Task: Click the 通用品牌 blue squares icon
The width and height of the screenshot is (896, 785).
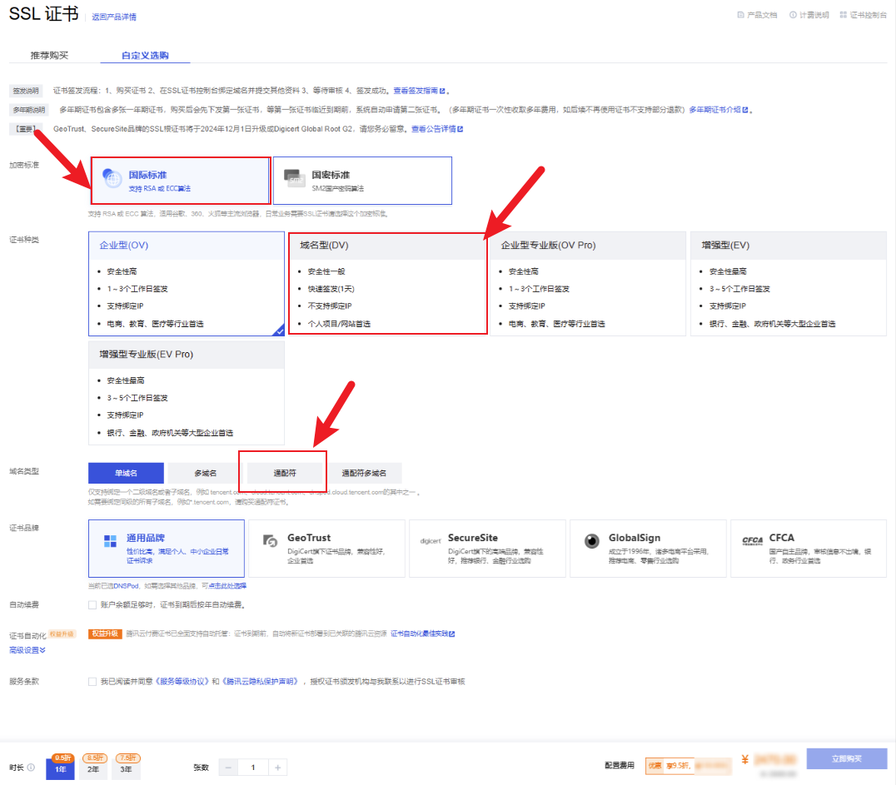Action: (110, 541)
